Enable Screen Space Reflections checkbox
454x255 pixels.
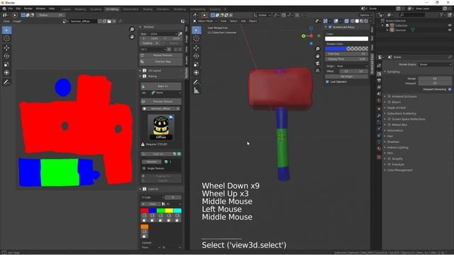389,119
